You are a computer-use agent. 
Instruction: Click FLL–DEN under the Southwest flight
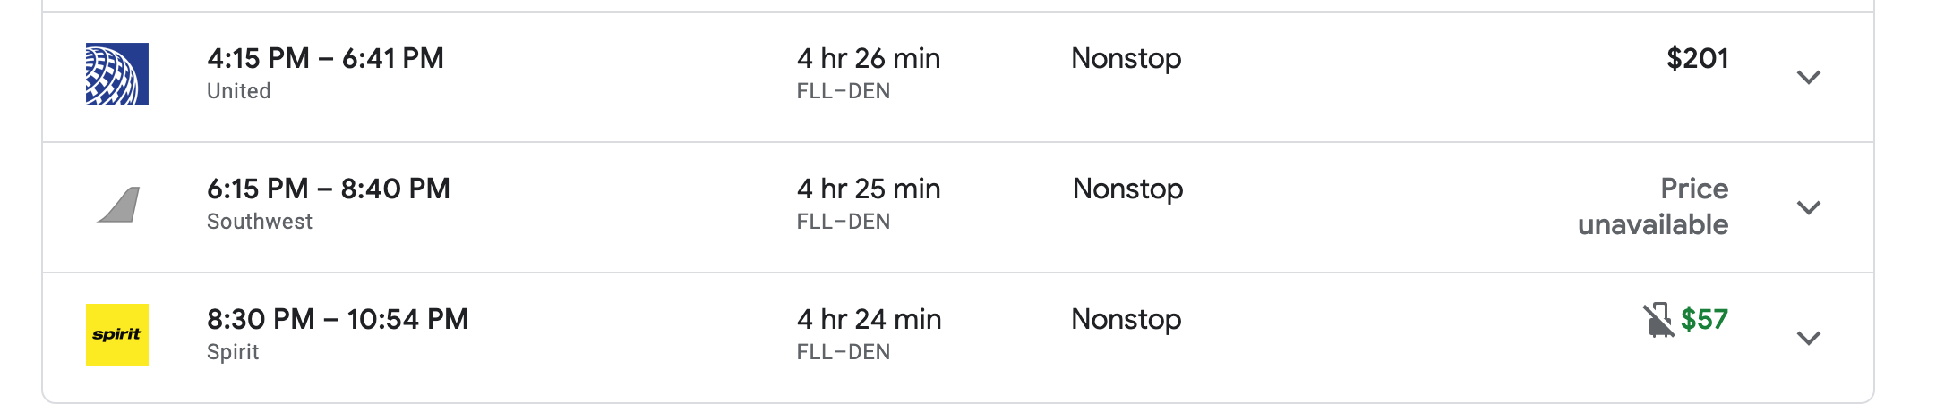click(x=843, y=222)
